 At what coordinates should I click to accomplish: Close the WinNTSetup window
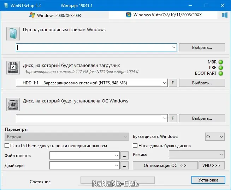pos(223,5)
